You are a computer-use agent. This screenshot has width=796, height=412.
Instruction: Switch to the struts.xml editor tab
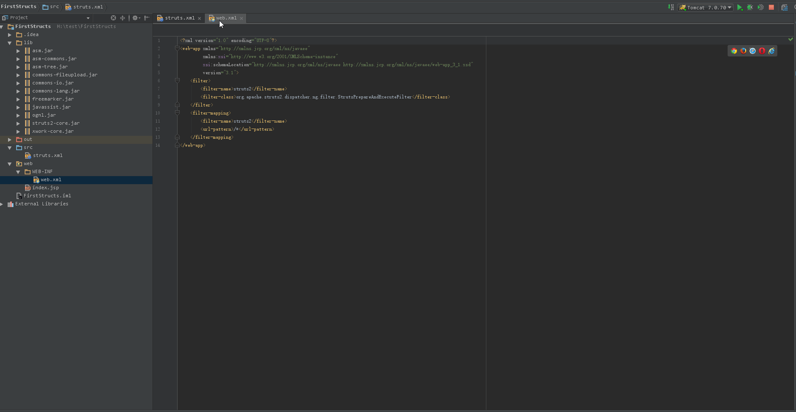coord(179,18)
